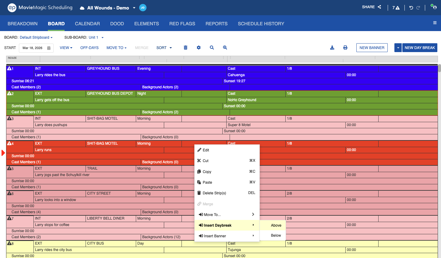
Task: Open board settings gear icon
Action: click(x=199, y=48)
